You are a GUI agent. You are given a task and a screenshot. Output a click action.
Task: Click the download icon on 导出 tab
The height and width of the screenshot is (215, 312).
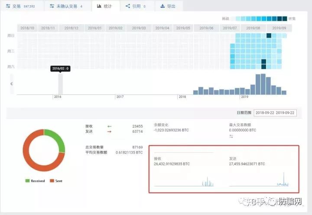pyautogui.click(x=162, y=6)
